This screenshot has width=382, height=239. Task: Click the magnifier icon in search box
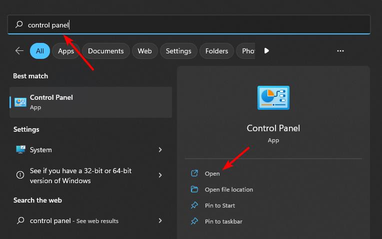tap(19, 24)
